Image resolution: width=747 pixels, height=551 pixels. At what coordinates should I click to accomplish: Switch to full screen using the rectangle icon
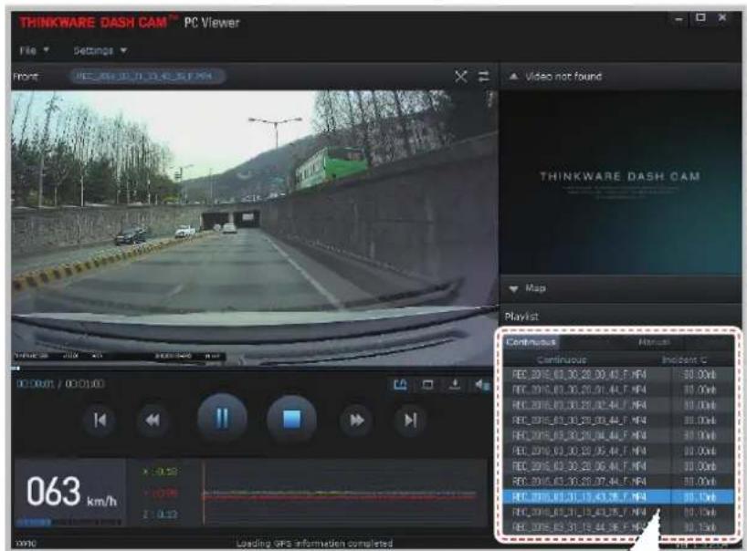(x=427, y=384)
